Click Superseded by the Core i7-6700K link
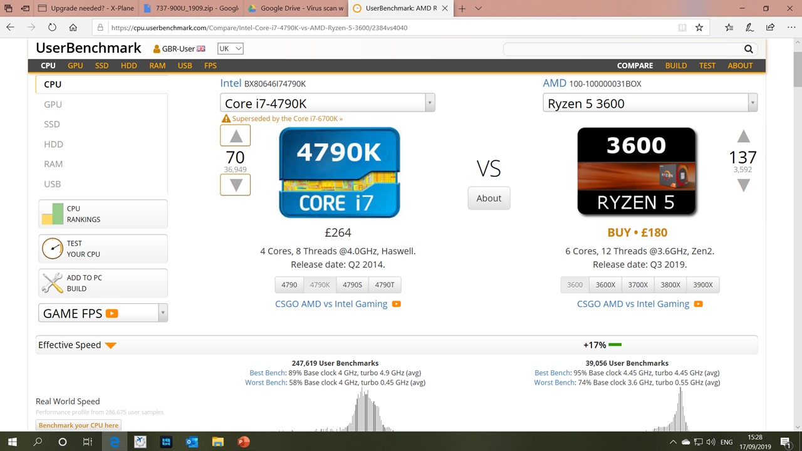 coord(287,118)
